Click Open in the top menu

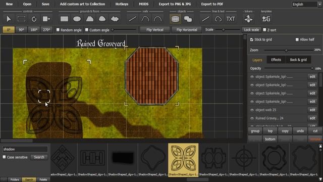point(27,4)
